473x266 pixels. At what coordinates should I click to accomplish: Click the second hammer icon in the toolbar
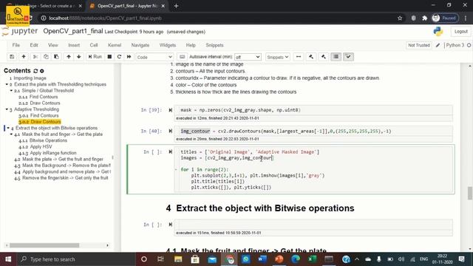click(324, 57)
